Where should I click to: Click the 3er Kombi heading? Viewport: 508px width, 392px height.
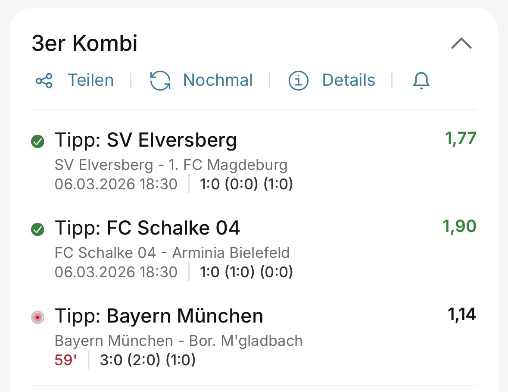pyautogui.click(x=84, y=44)
